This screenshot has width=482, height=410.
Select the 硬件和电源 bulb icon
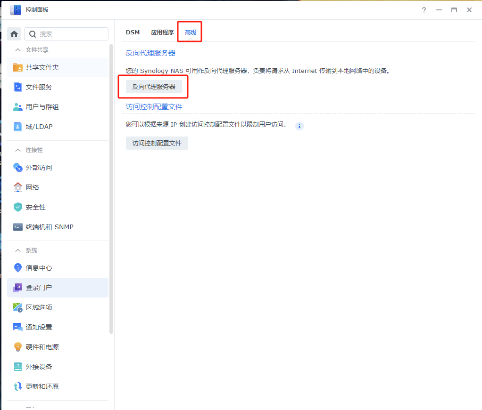[18, 347]
